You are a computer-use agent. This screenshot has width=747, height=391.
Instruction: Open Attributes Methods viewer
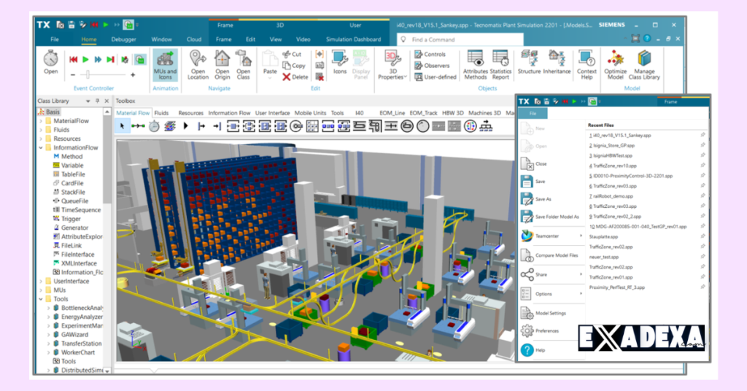pos(475,64)
